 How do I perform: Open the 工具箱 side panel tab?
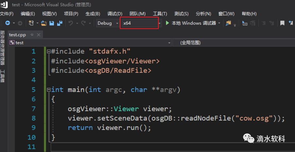[2, 76]
